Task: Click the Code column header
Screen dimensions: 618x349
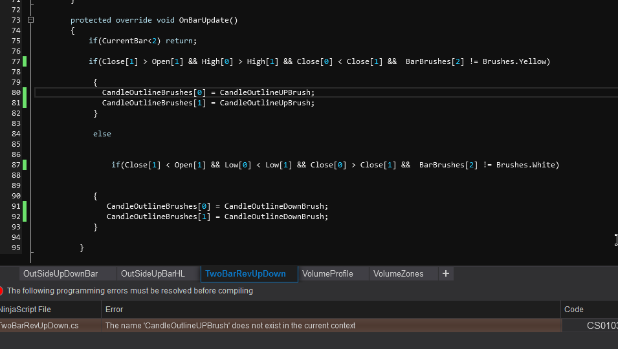Action: click(x=573, y=310)
